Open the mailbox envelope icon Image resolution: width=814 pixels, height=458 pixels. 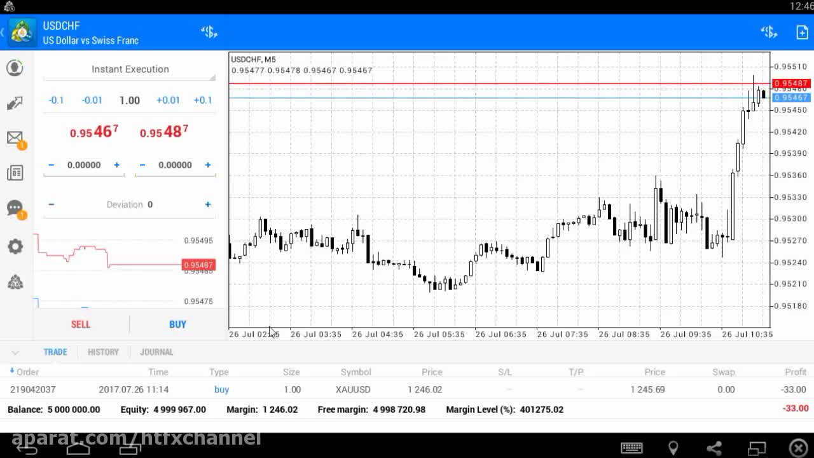pyautogui.click(x=15, y=138)
